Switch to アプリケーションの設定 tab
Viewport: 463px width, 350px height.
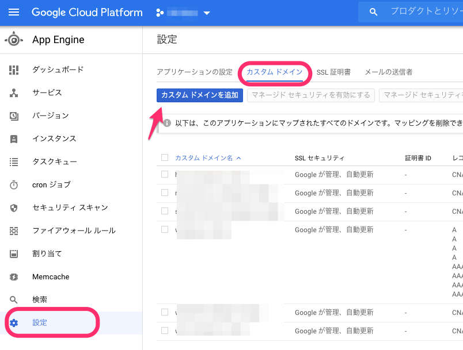195,72
